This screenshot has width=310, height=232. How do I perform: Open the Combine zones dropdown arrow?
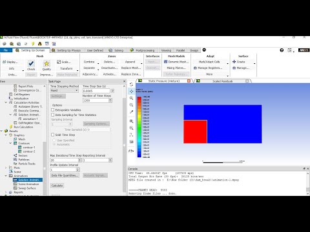[x=98, y=63]
